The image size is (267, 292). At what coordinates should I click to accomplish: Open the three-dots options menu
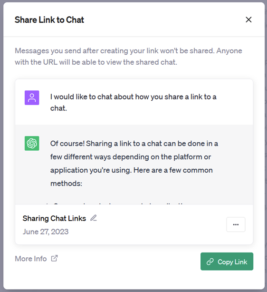(236, 224)
